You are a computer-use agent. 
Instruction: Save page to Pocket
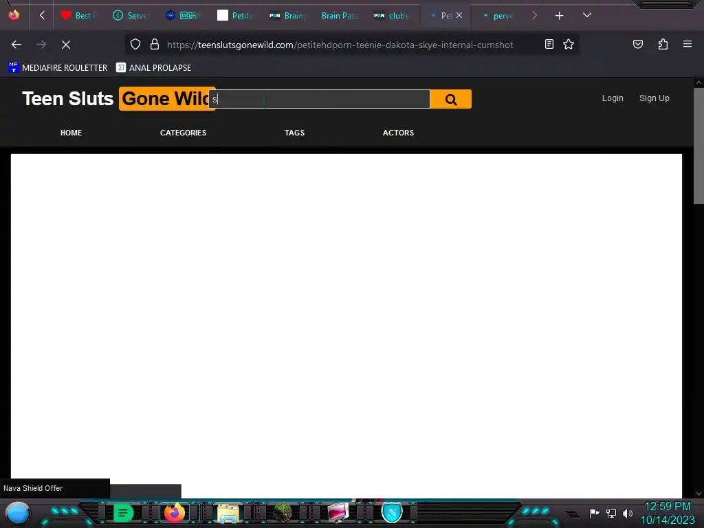pyautogui.click(x=638, y=44)
